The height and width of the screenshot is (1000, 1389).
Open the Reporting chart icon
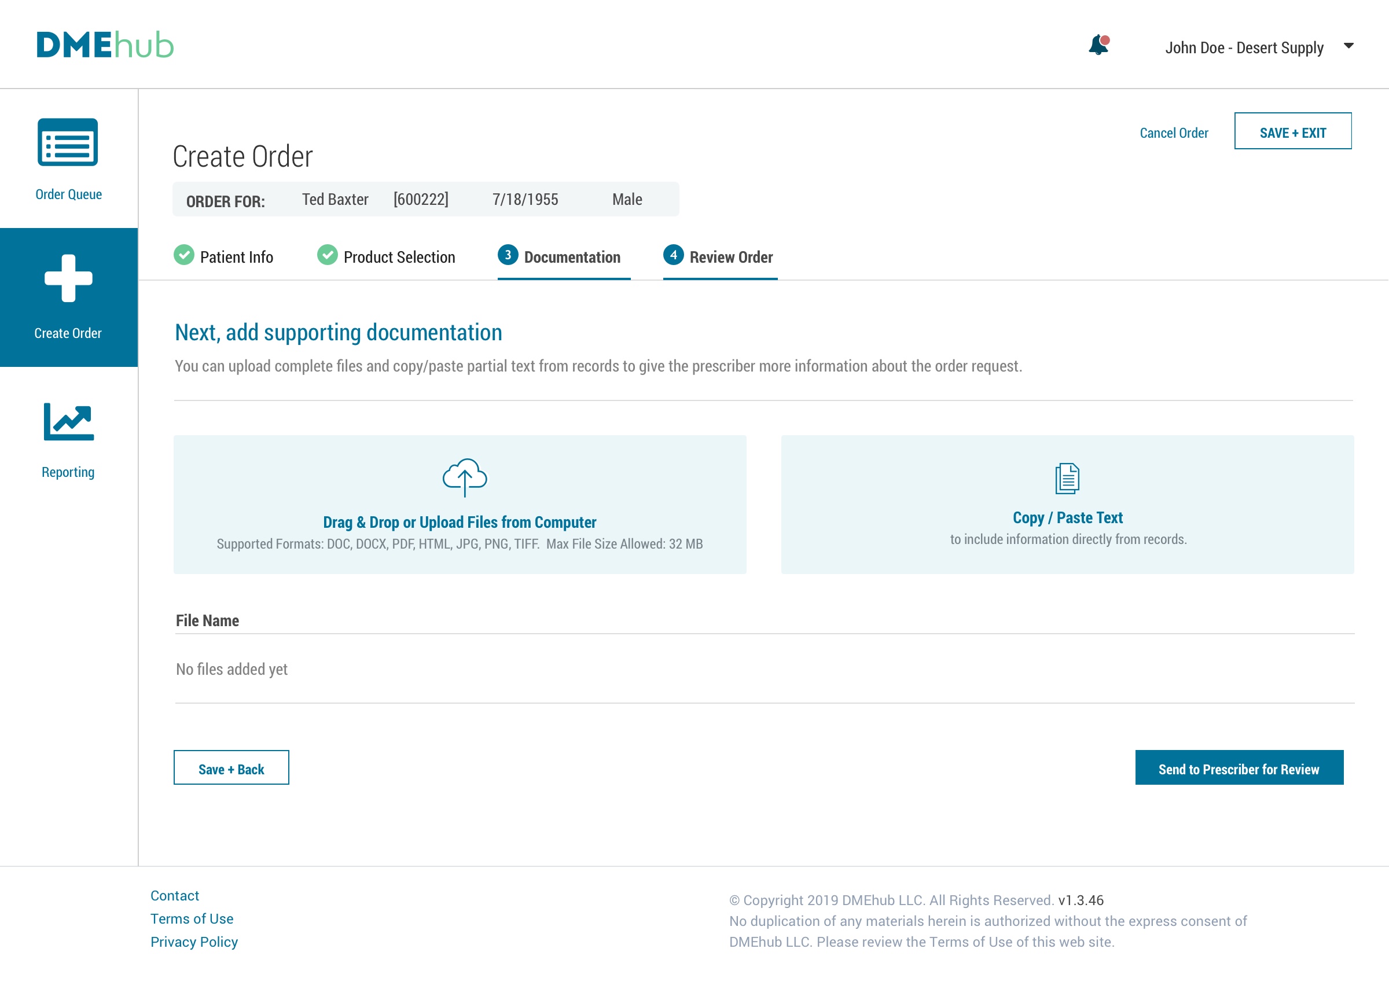coord(68,422)
